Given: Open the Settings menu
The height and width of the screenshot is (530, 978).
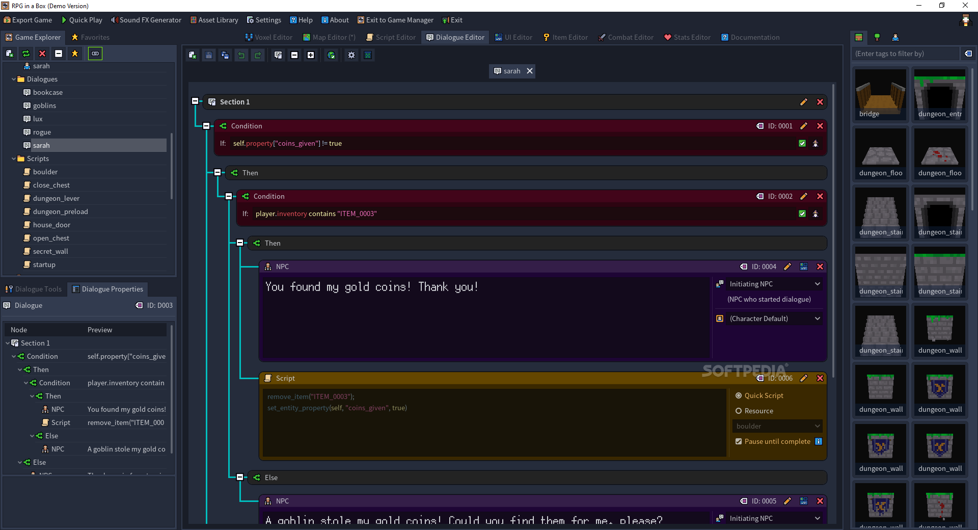Looking at the screenshot, I should [x=264, y=20].
